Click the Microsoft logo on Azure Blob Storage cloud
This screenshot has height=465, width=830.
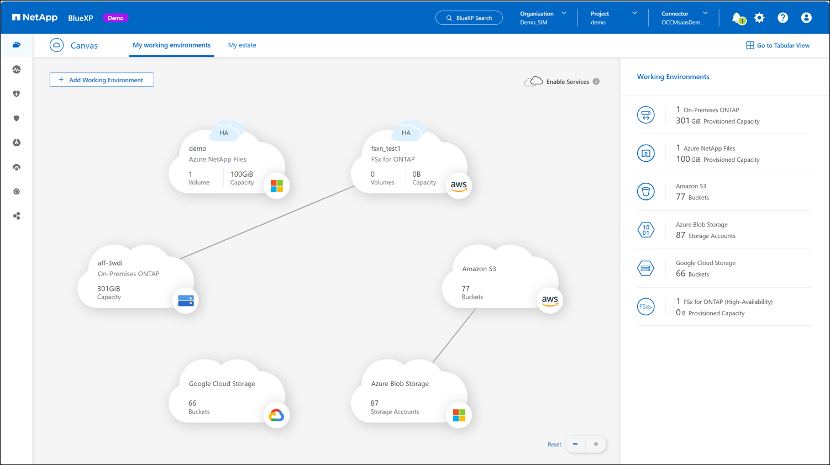(x=459, y=415)
